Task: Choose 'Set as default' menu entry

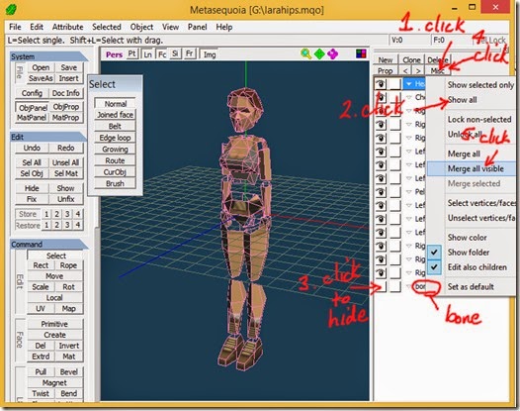Action: [471, 287]
